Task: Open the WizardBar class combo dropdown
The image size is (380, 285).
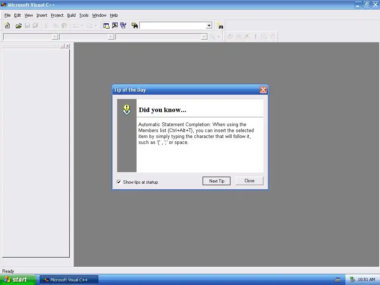Action: [x=55, y=37]
